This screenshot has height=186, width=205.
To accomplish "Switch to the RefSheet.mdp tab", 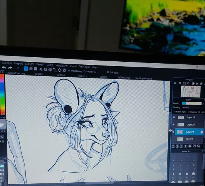I will (124, 78).
